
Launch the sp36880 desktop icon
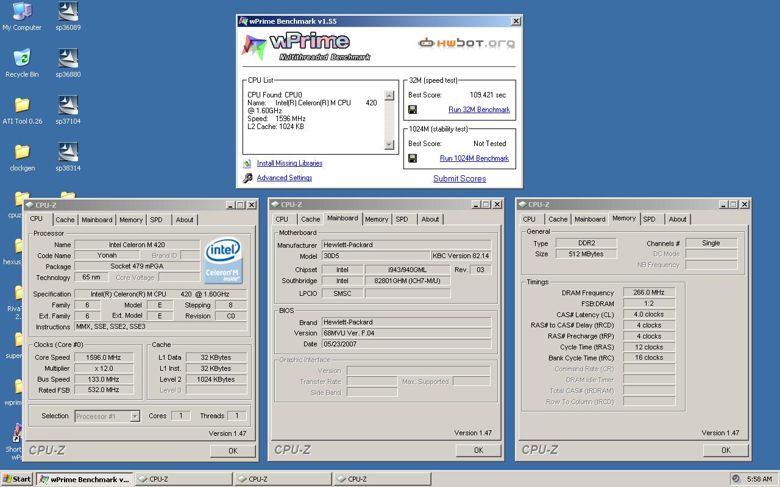point(68,63)
